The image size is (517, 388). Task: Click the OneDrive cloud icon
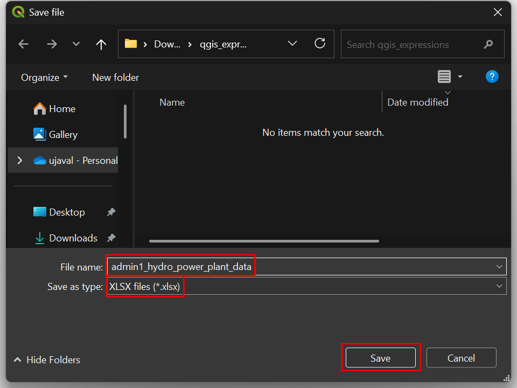pos(39,161)
